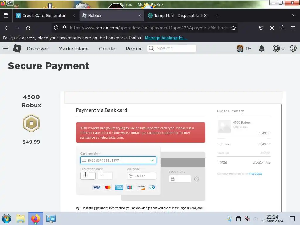
Task: Open the Marketplace menu item
Action: [74, 49]
